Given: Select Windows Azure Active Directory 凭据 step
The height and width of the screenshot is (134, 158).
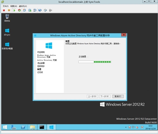Looking at the screenshot, I should [x=46, y=56].
